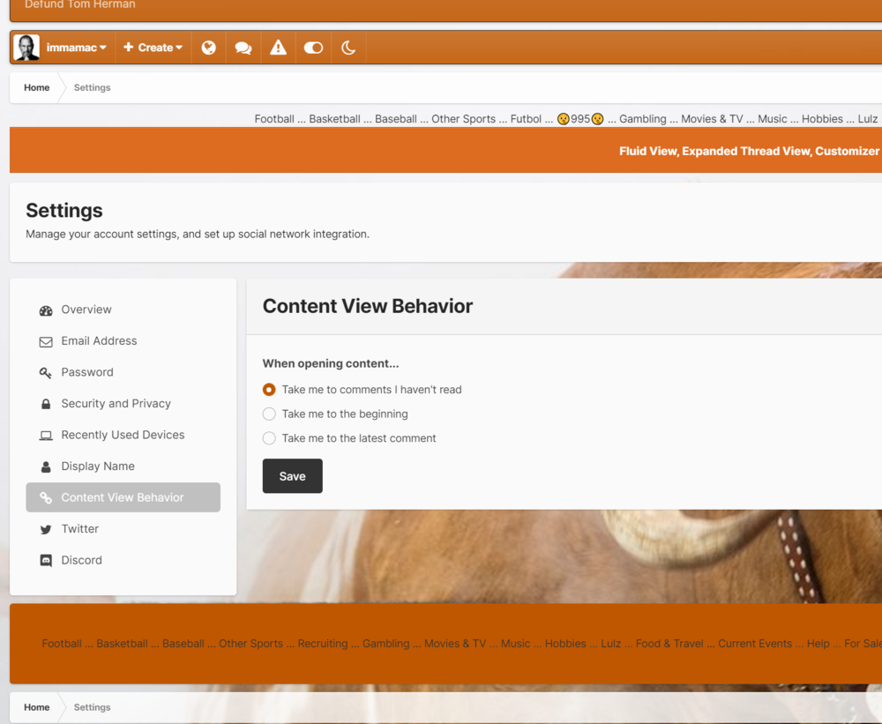Open the Gambling link in top forum navigation
This screenshot has height=724, width=882.
coord(642,119)
